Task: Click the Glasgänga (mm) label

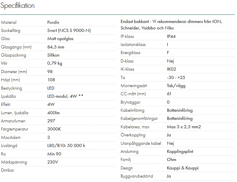Action: [x=16, y=47]
